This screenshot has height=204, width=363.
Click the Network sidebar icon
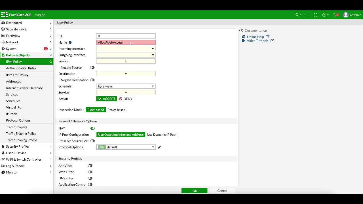[x=3, y=42]
